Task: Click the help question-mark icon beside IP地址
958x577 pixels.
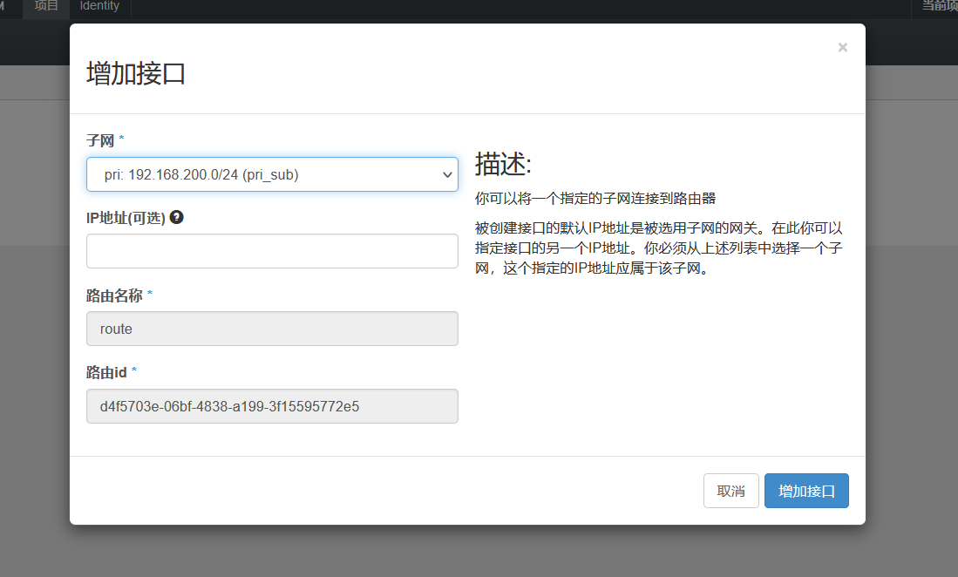Action: click(x=176, y=217)
